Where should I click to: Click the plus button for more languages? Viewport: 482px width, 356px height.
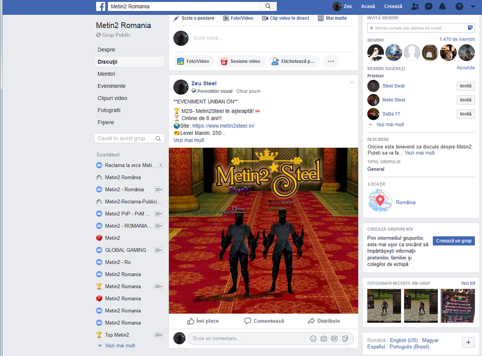[468, 343]
